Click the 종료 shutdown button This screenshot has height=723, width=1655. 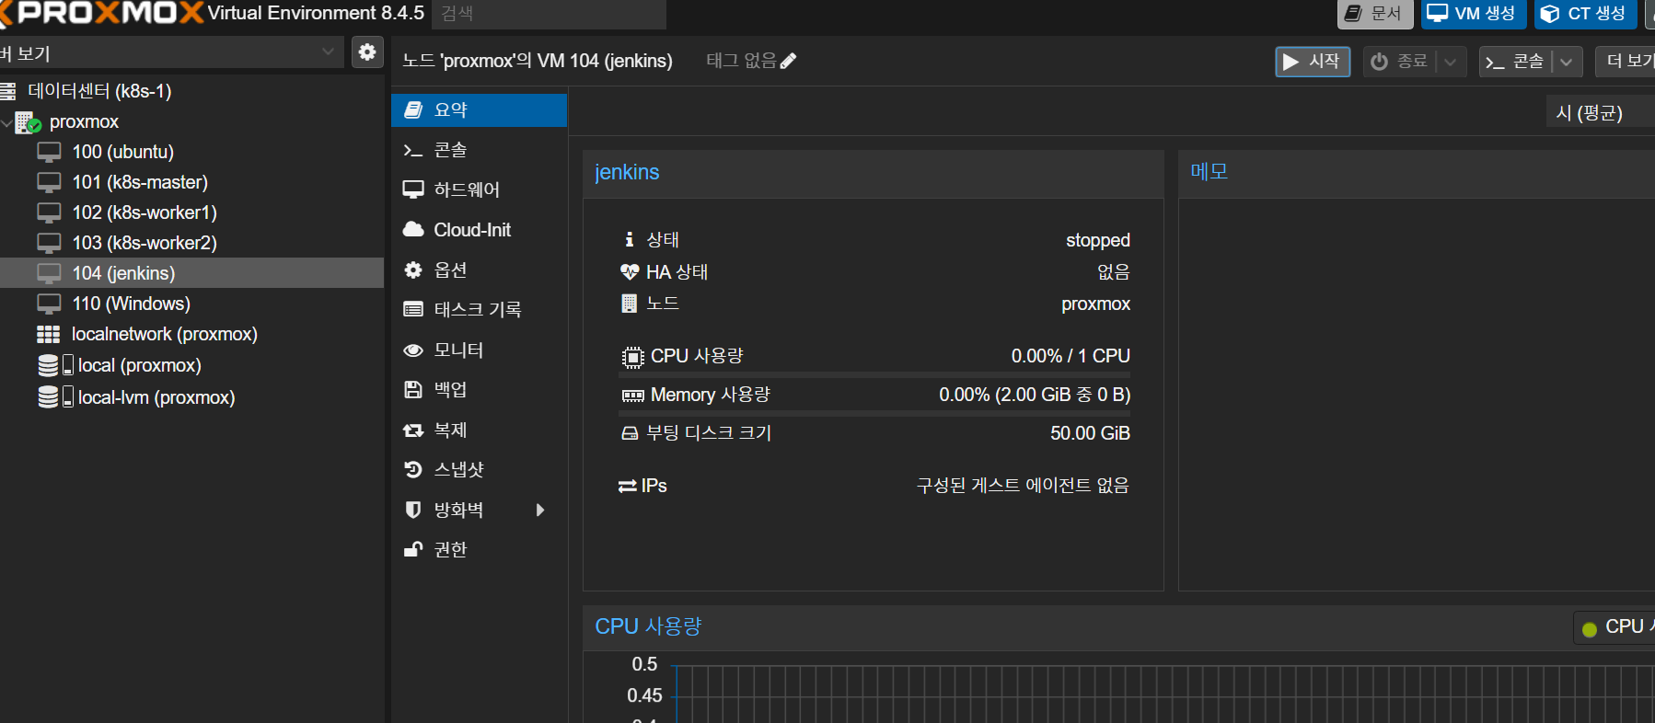tap(1399, 62)
